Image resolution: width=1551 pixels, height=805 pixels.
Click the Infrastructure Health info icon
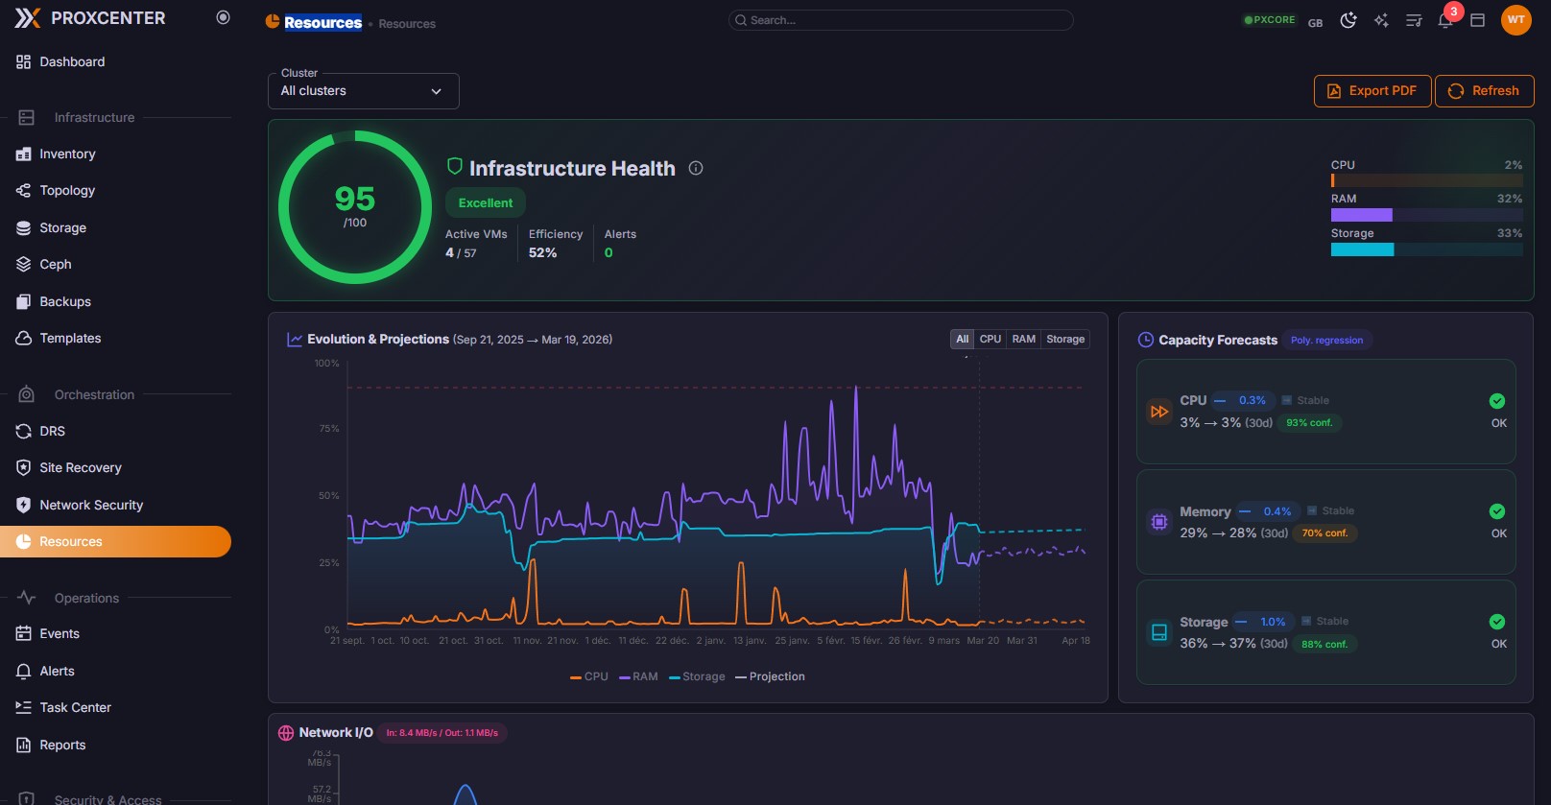point(696,168)
